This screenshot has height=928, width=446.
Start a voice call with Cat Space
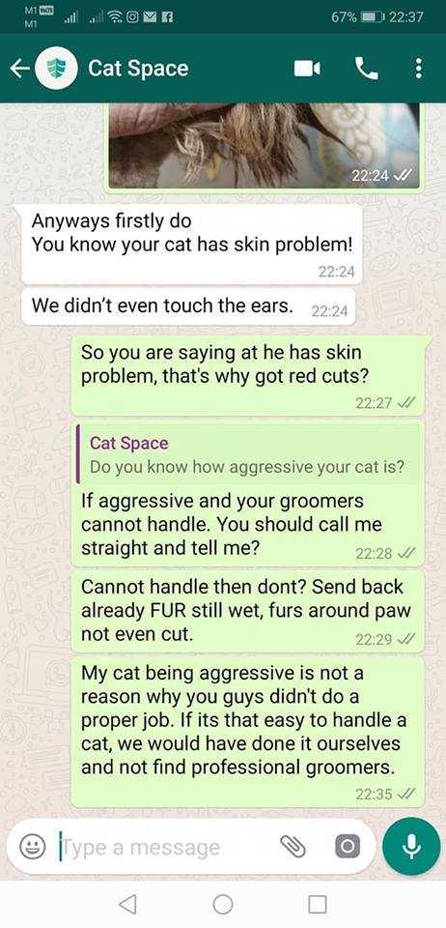tap(366, 69)
